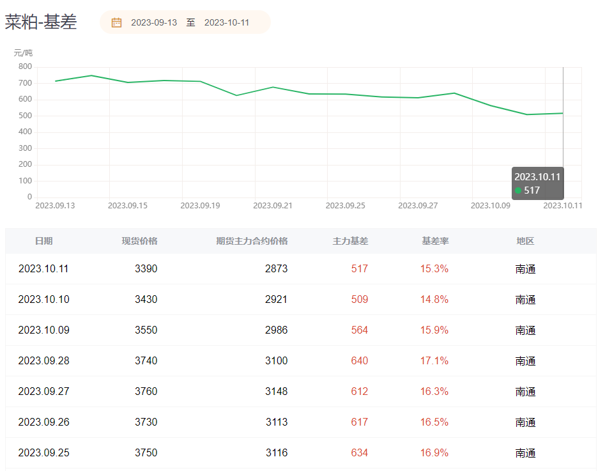The image size is (605, 471).
Task: Select futures price 2986
Action: (276, 330)
